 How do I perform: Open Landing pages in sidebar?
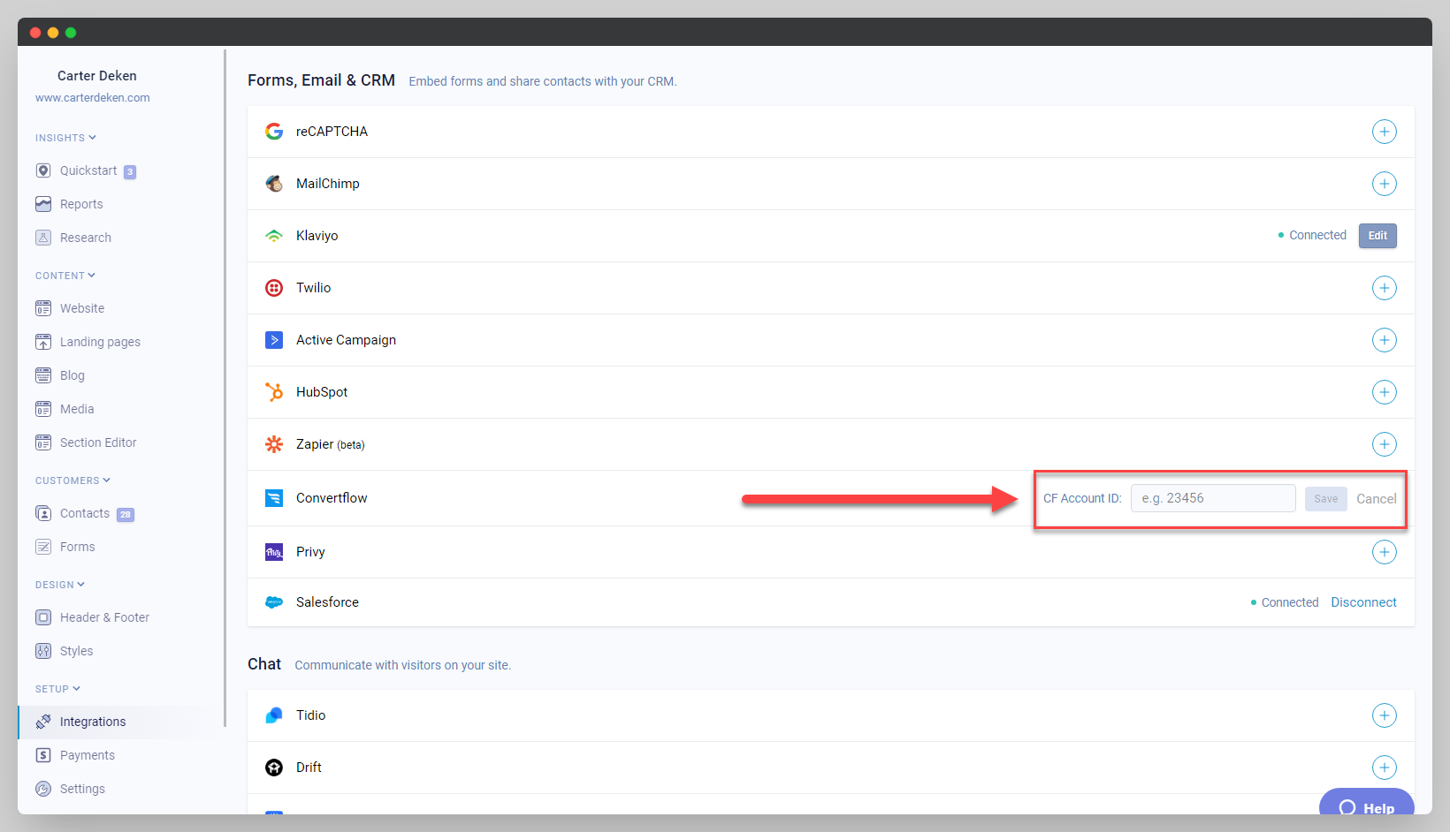100,342
